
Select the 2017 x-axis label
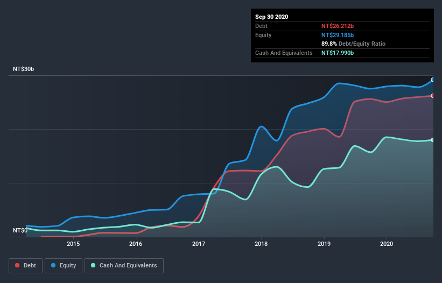tap(199, 244)
